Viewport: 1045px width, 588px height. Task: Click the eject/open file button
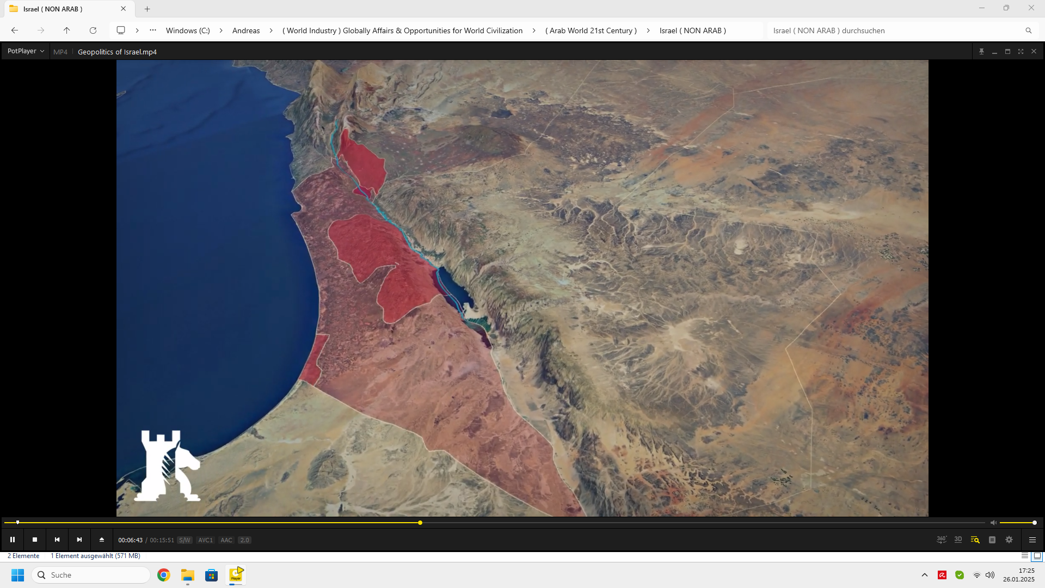point(102,540)
